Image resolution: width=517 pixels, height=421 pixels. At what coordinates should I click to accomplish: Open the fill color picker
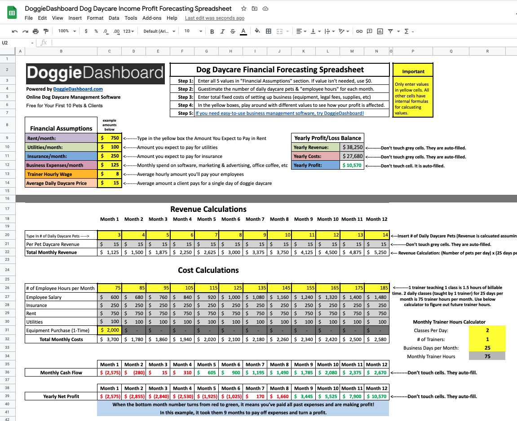click(257, 31)
